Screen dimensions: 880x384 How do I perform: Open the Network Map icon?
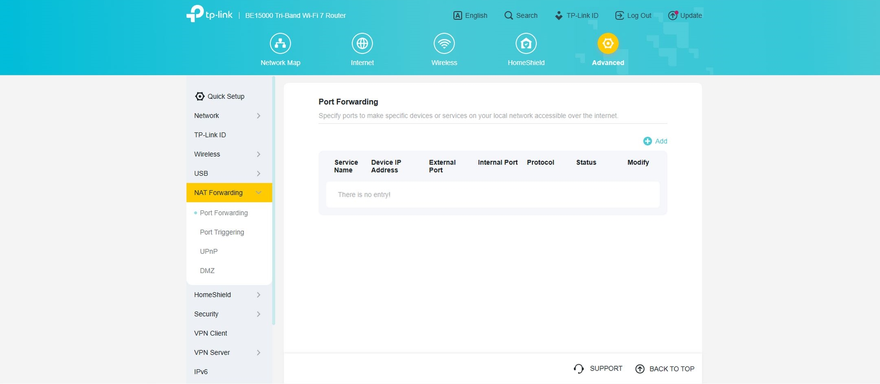click(x=280, y=44)
